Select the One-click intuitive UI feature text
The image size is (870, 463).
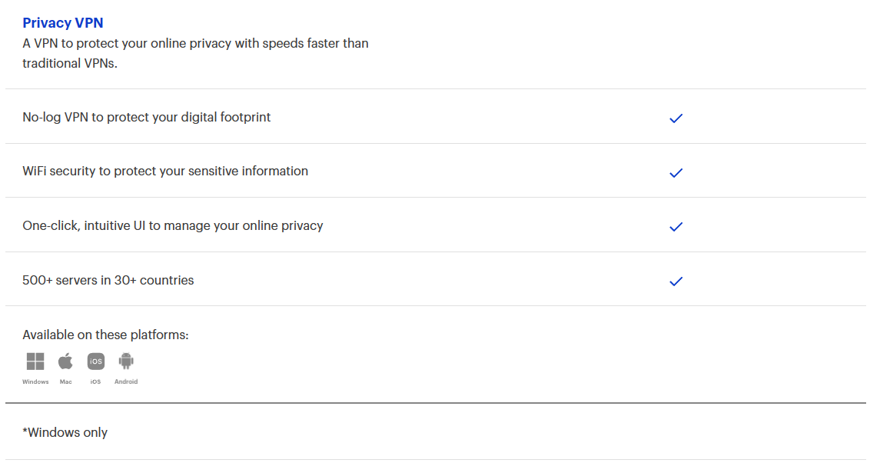coord(173,225)
